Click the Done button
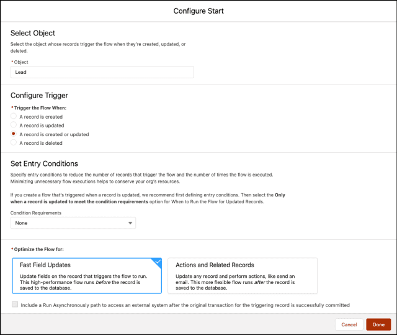397x335 pixels. tap(378, 324)
